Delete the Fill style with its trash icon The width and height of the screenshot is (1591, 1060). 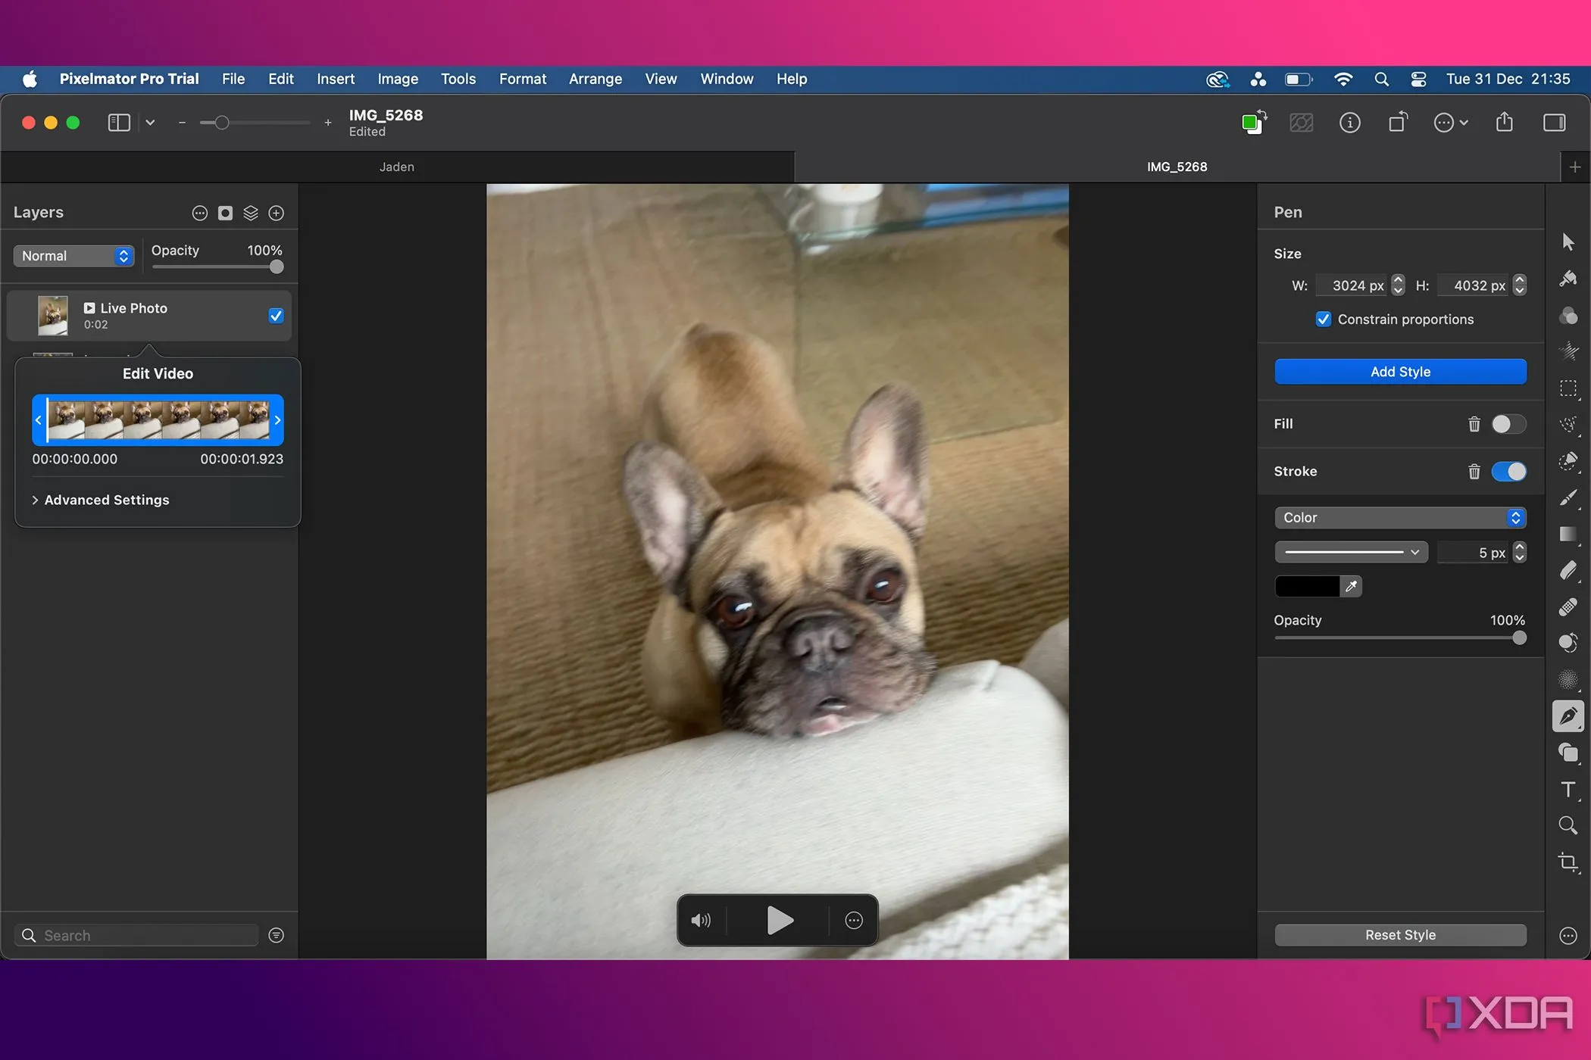[1474, 424]
